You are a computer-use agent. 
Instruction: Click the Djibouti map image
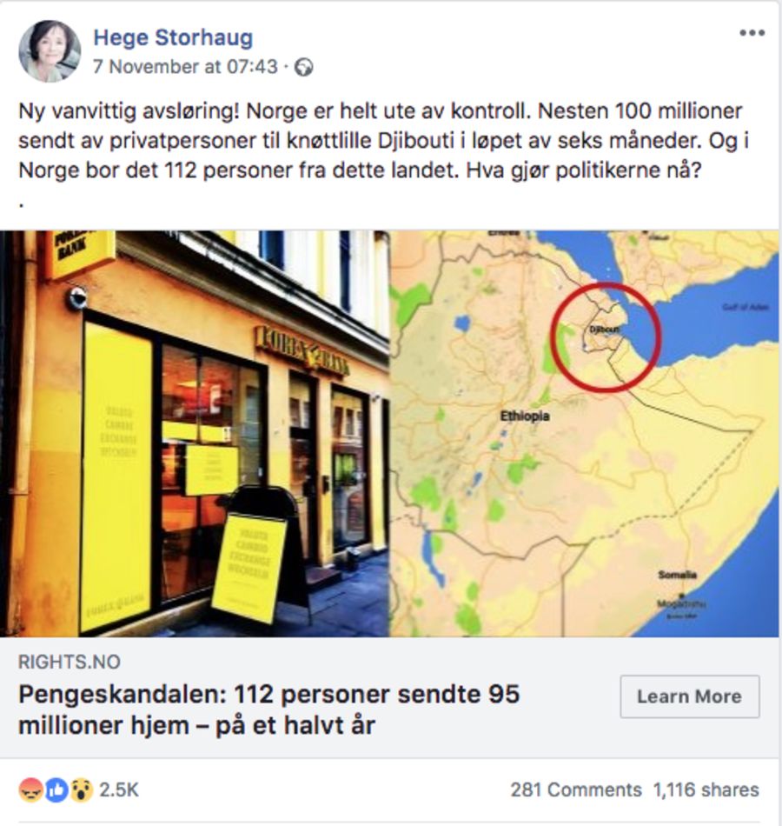click(x=584, y=434)
